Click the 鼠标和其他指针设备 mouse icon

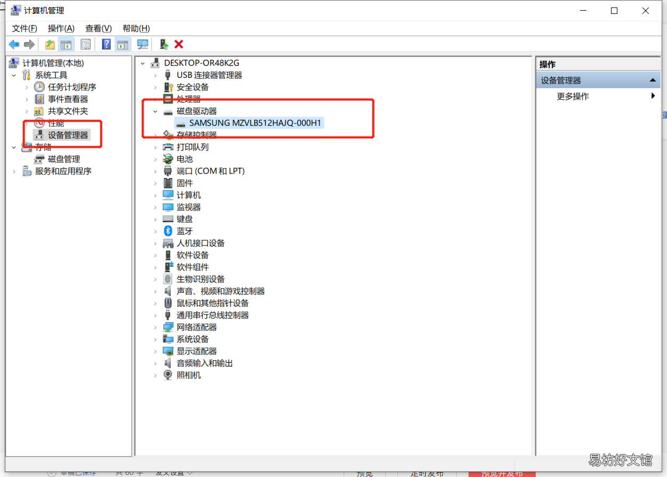click(168, 303)
